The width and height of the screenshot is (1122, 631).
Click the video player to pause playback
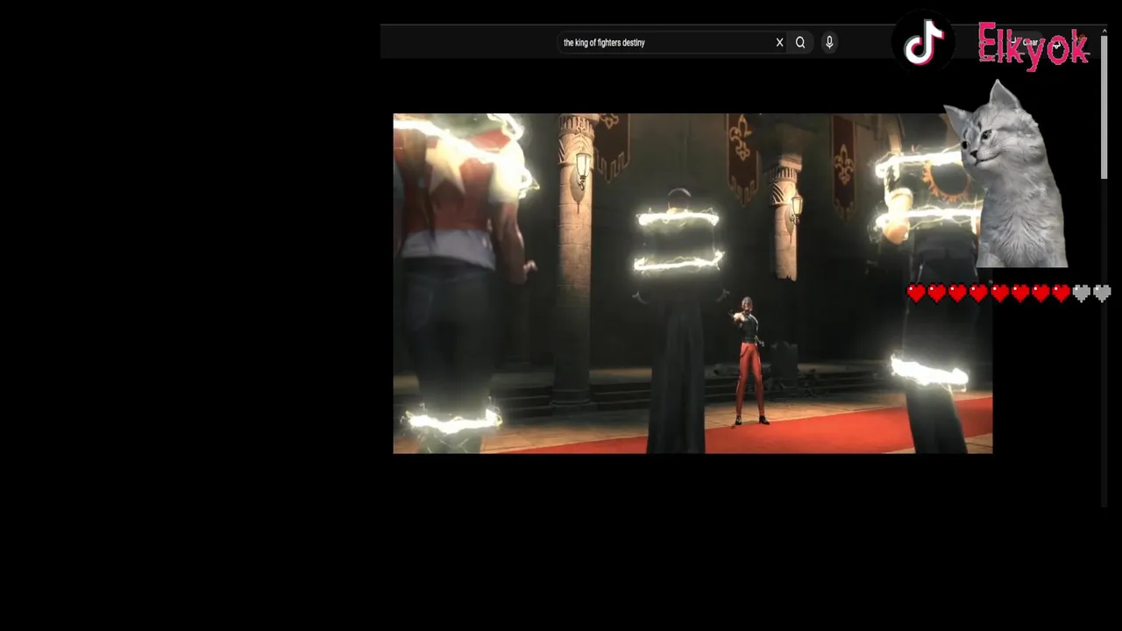pyautogui.click(x=692, y=283)
